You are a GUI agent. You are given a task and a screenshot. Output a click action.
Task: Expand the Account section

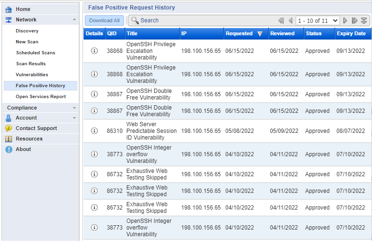coord(74,118)
